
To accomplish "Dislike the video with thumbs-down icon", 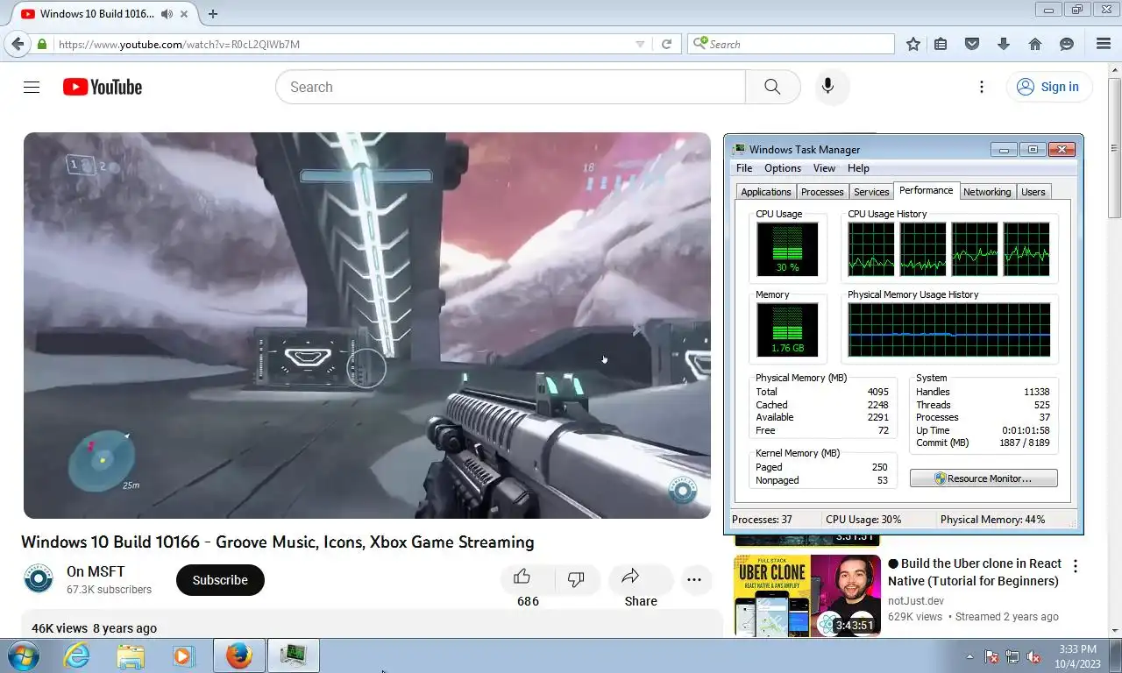I will (x=576, y=578).
